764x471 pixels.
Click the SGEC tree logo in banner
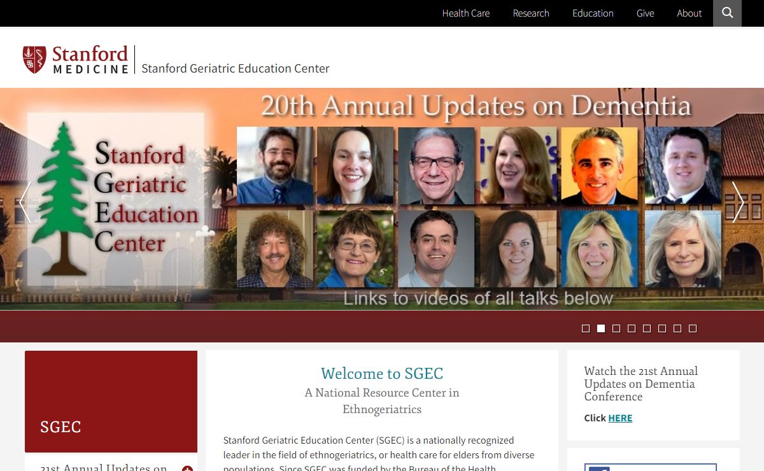tap(62, 199)
